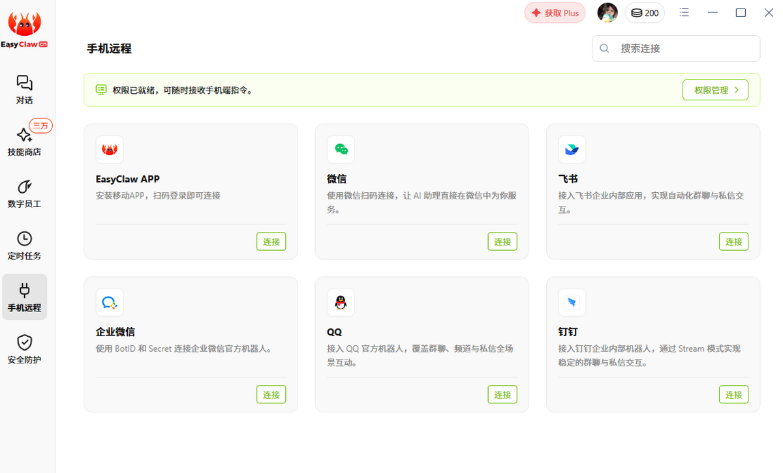Click the WeChat 微信 card icon
This screenshot has width=783, height=473.
341,149
